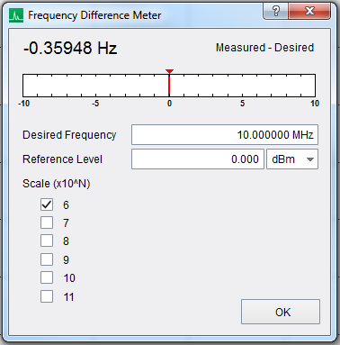Click the Measured - Desired label

point(264,48)
